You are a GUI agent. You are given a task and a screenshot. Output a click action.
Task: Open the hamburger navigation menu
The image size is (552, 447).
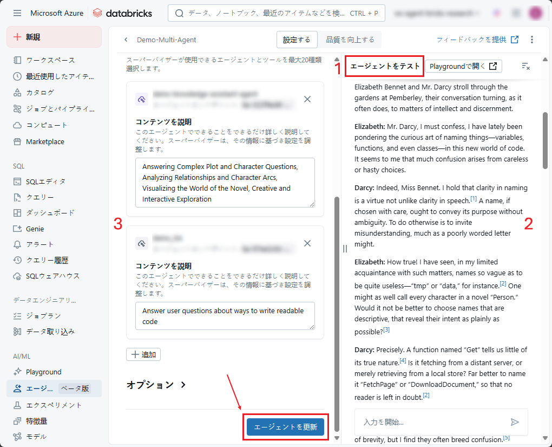[x=17, y=13]
